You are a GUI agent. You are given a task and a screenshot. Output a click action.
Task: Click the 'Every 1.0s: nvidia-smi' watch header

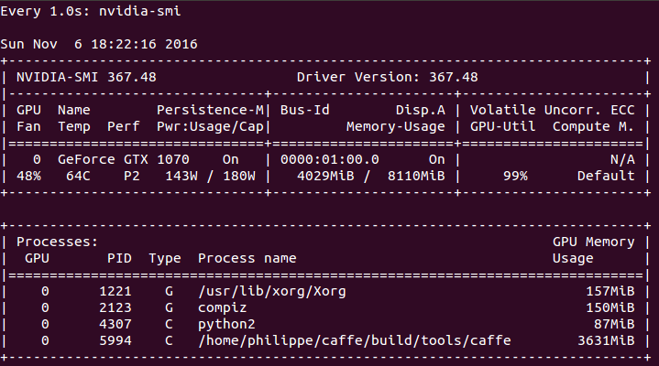[91, 11]
